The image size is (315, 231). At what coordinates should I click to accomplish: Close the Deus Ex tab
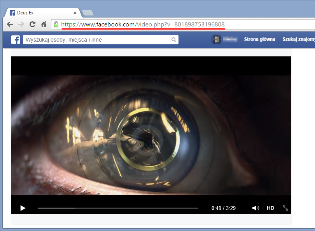[75, 13]
